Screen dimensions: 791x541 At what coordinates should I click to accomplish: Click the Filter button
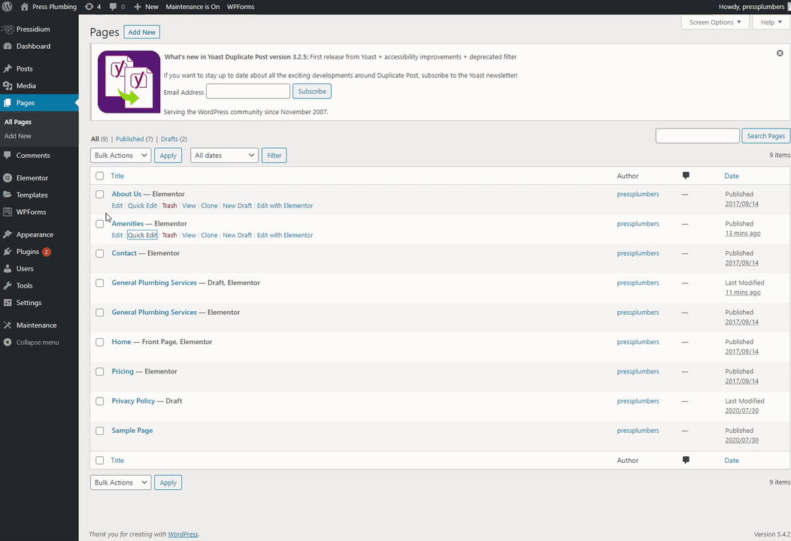pyautogui.click(x=274, y=156)
